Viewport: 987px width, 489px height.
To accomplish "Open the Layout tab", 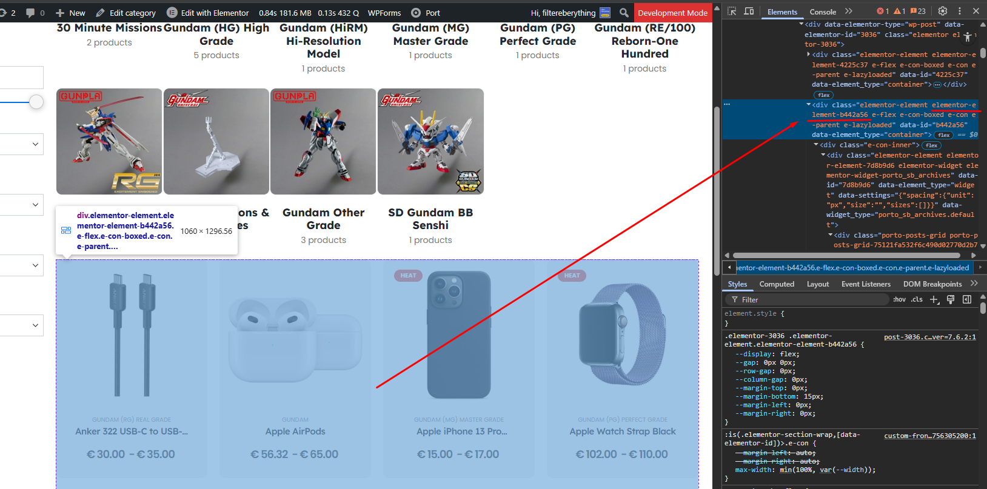I will point(818,284).
